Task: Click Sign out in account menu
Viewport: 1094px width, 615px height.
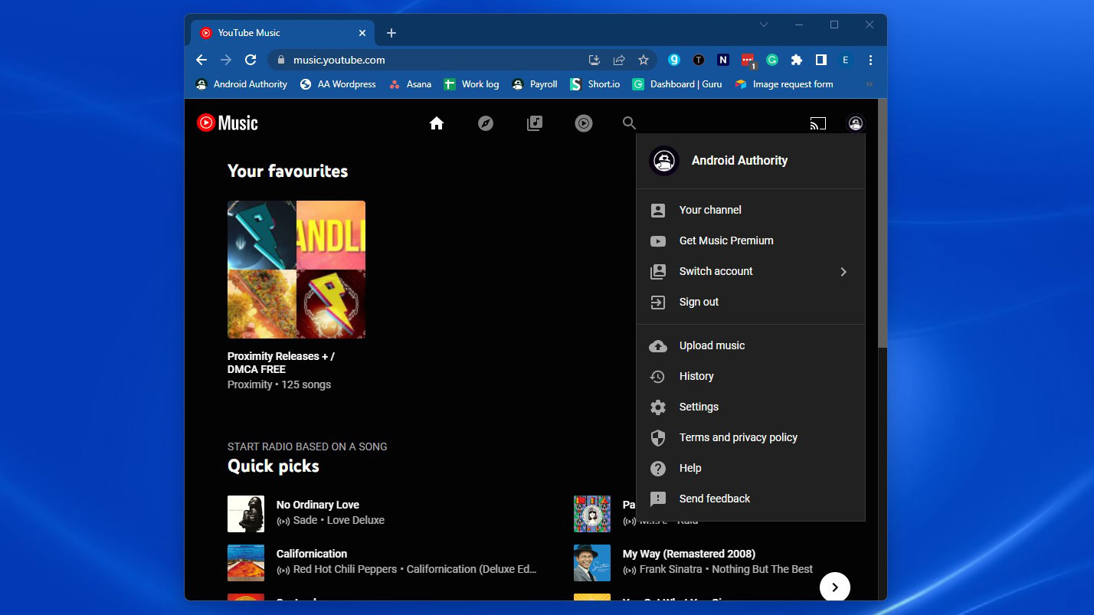Action: [x=699, y=302]
